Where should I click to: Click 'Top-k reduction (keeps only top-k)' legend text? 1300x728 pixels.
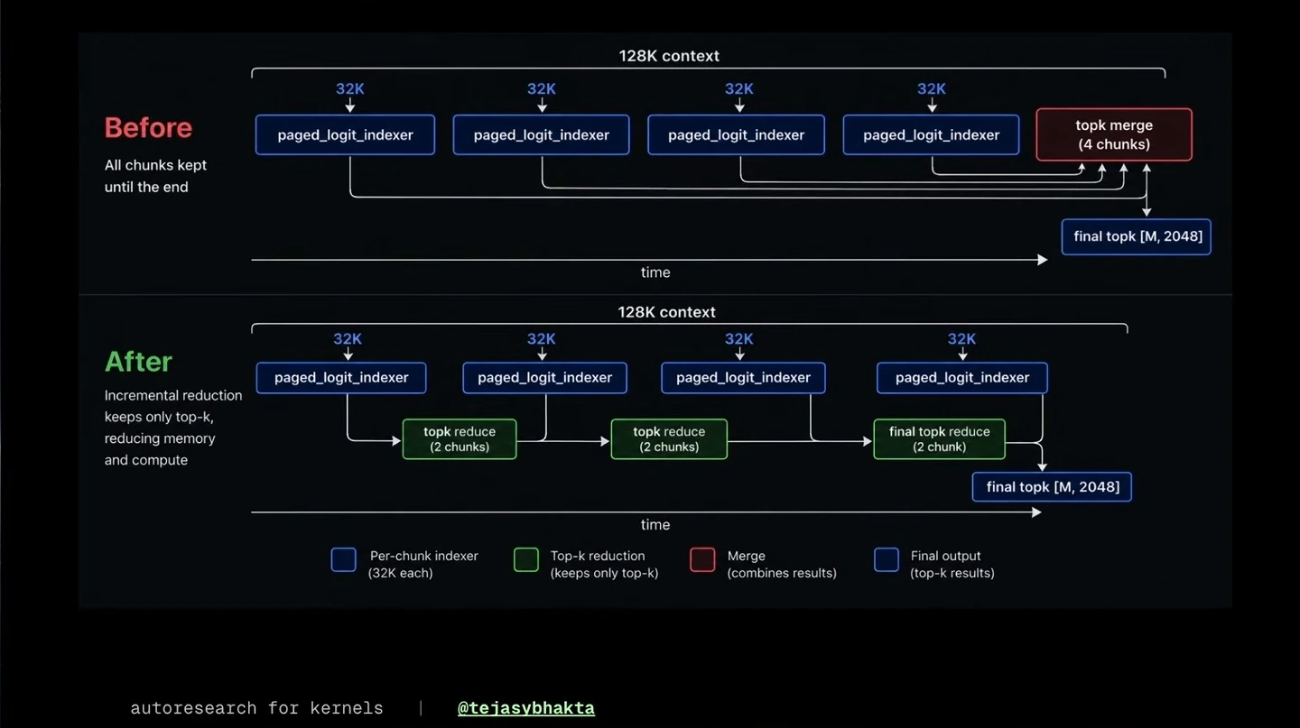pyautogui.click(x=604, y=565)
